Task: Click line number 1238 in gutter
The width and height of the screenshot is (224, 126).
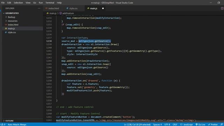Action: 49,41
